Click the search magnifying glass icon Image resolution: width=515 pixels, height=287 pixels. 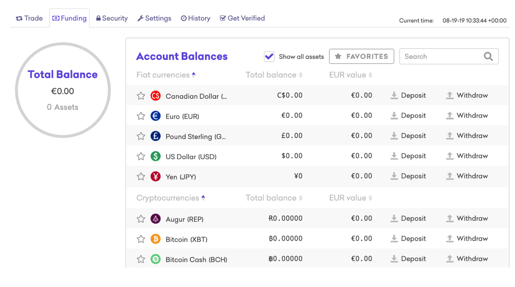(x=488, y=57)
